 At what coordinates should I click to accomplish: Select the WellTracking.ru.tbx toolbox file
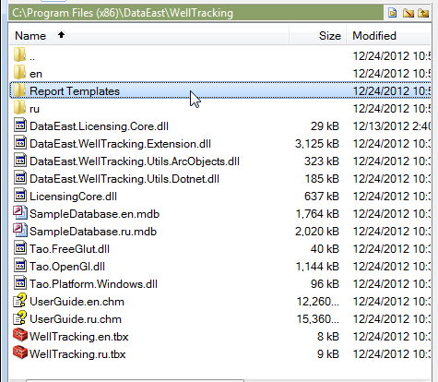220,353
